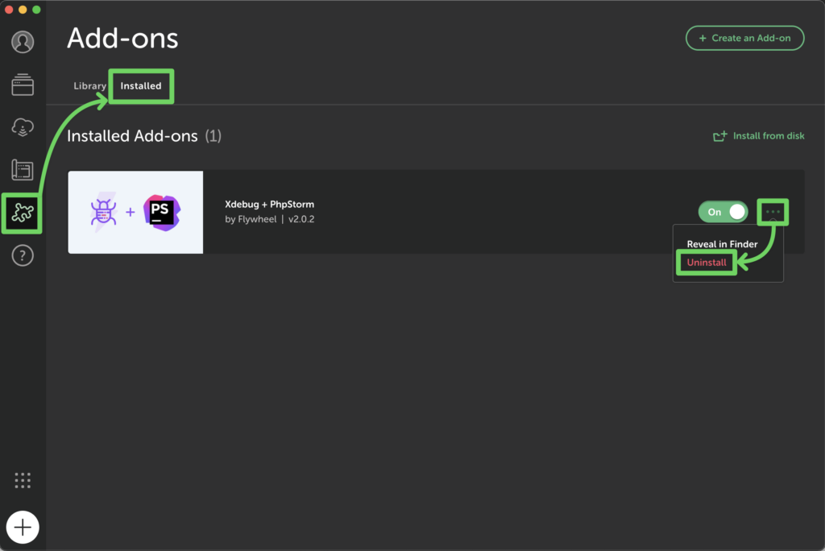825x551 pixels.
Task: Select the Add-ons puzzle piece icon
Action: click(23, 213)
